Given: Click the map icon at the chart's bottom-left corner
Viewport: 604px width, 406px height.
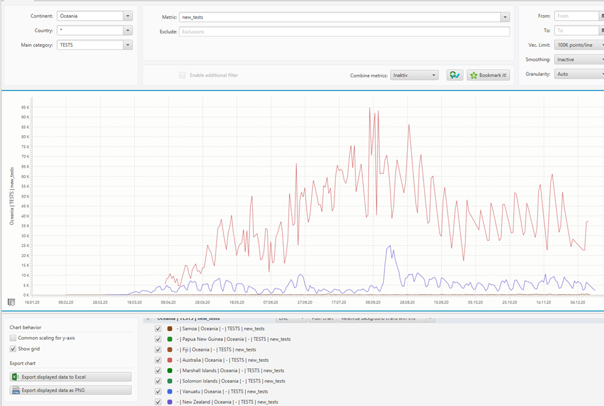Looking at the screenshot, I should 11,301.
